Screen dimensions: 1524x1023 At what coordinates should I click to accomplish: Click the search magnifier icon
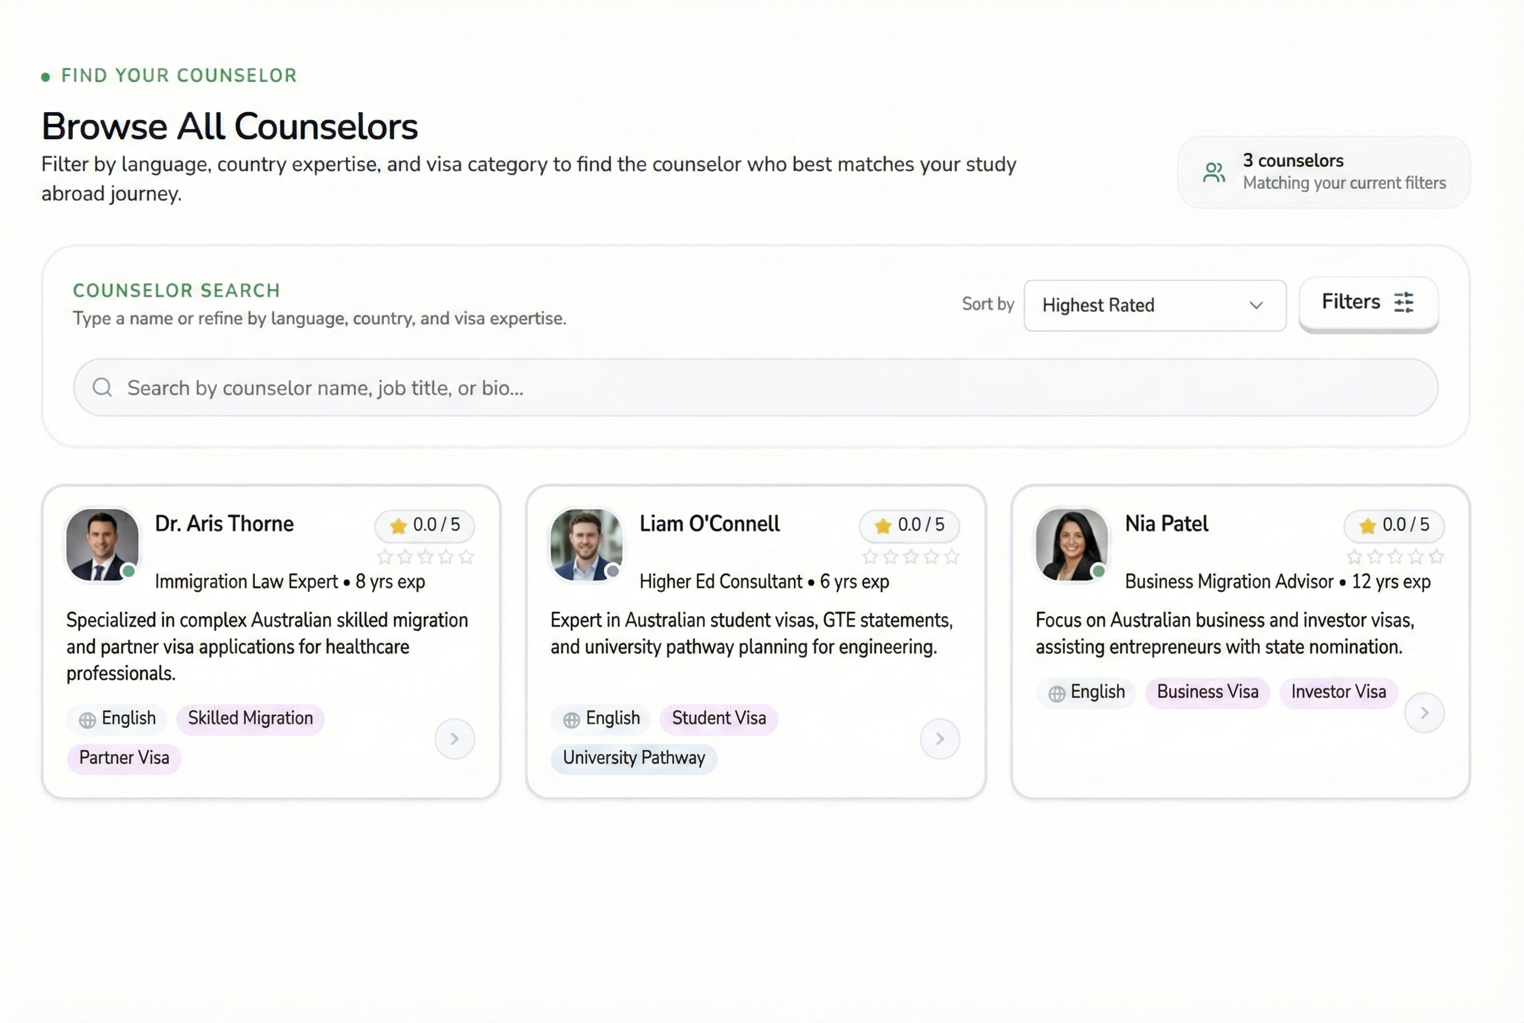point(102,387)
